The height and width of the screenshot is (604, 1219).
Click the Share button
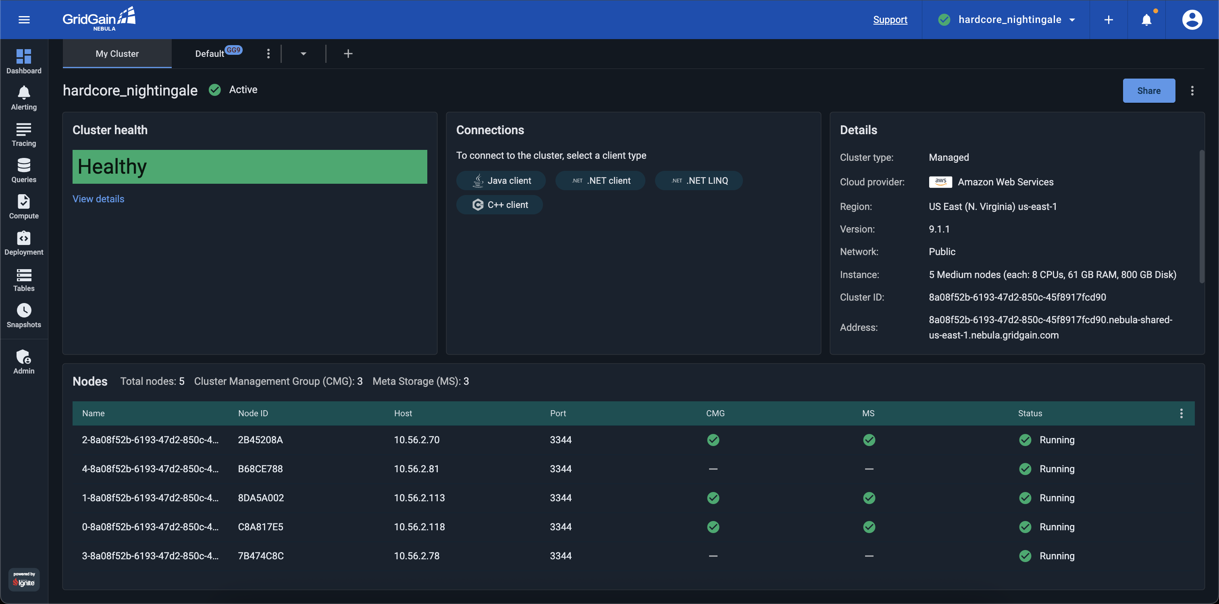tap(1148, 90)
